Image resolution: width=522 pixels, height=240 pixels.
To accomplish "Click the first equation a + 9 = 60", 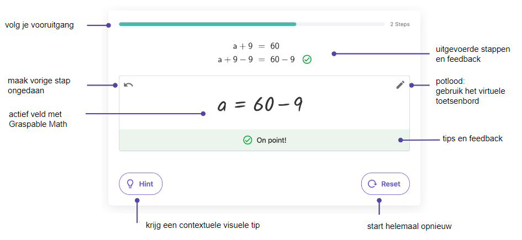I will point(256,46).
